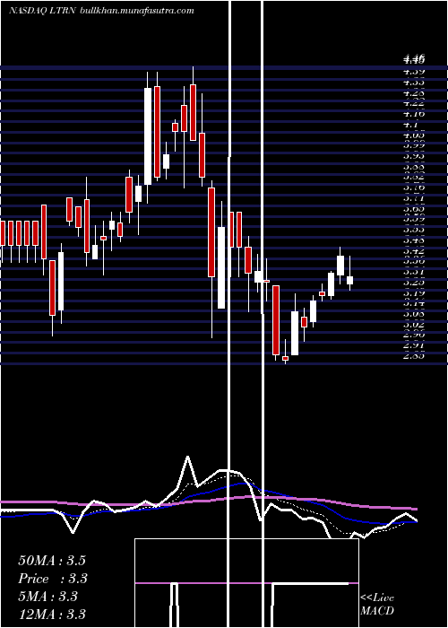This screenshot has width=448, height=628.
Task: Click the 3.82 price axis label
Action: click(x=414, y=177)
